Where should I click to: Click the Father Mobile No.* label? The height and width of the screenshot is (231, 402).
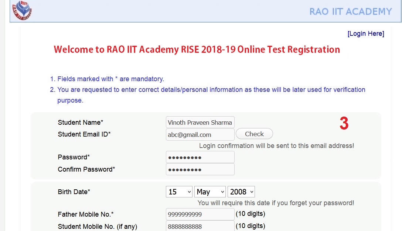point(86,214)
